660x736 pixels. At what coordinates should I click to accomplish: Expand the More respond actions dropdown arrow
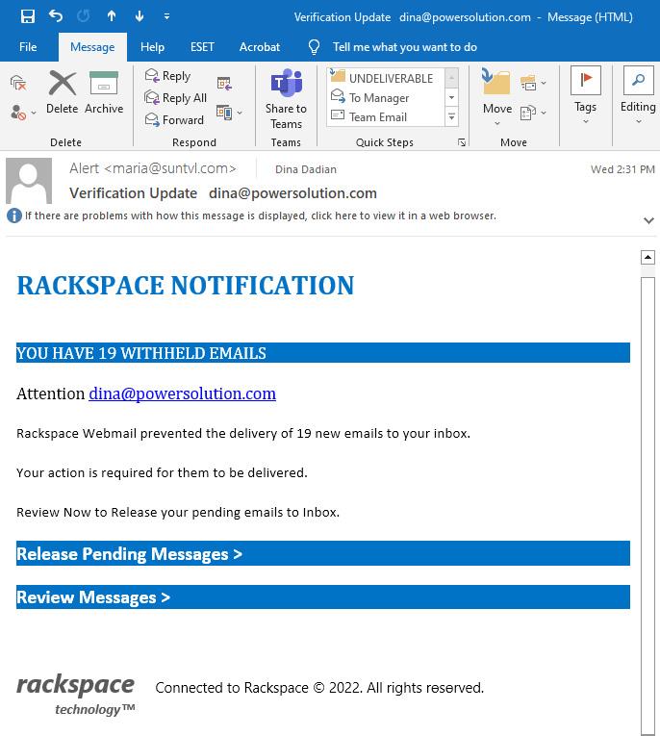tap(240, 113)
